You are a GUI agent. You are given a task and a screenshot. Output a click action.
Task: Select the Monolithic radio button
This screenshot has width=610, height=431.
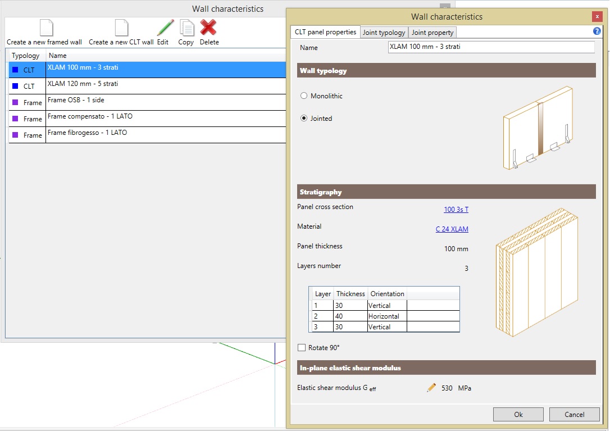point(304,96)
